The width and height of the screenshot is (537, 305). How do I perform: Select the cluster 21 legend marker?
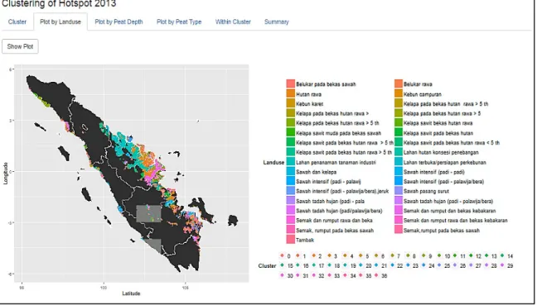(376, 265)
